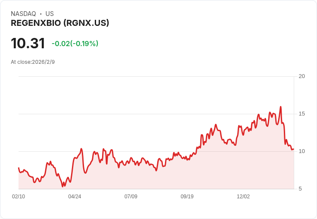
Task: Click the highest peak of the price line
Action: (281, 106)
